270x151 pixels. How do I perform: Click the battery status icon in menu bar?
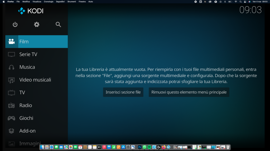coord(230,2)
